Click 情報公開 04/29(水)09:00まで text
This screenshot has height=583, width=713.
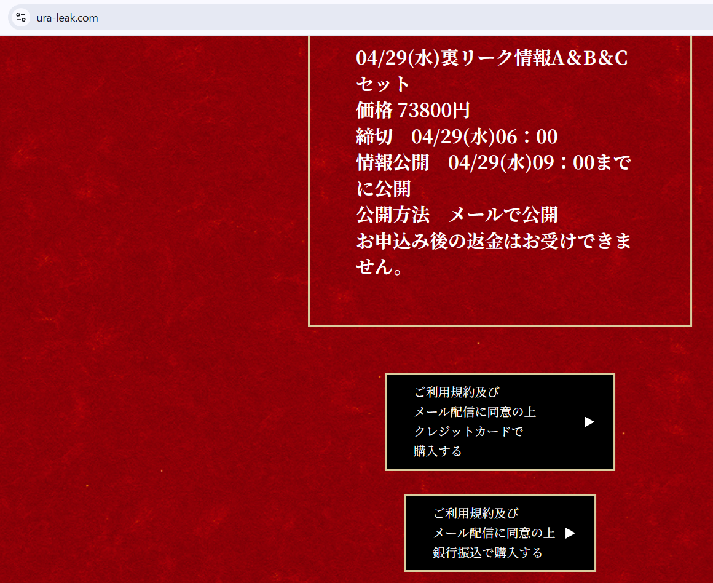click(x=494, y=162)
